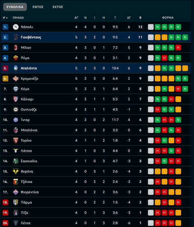Sort standings by the Β points header

(x=140, y=18)
